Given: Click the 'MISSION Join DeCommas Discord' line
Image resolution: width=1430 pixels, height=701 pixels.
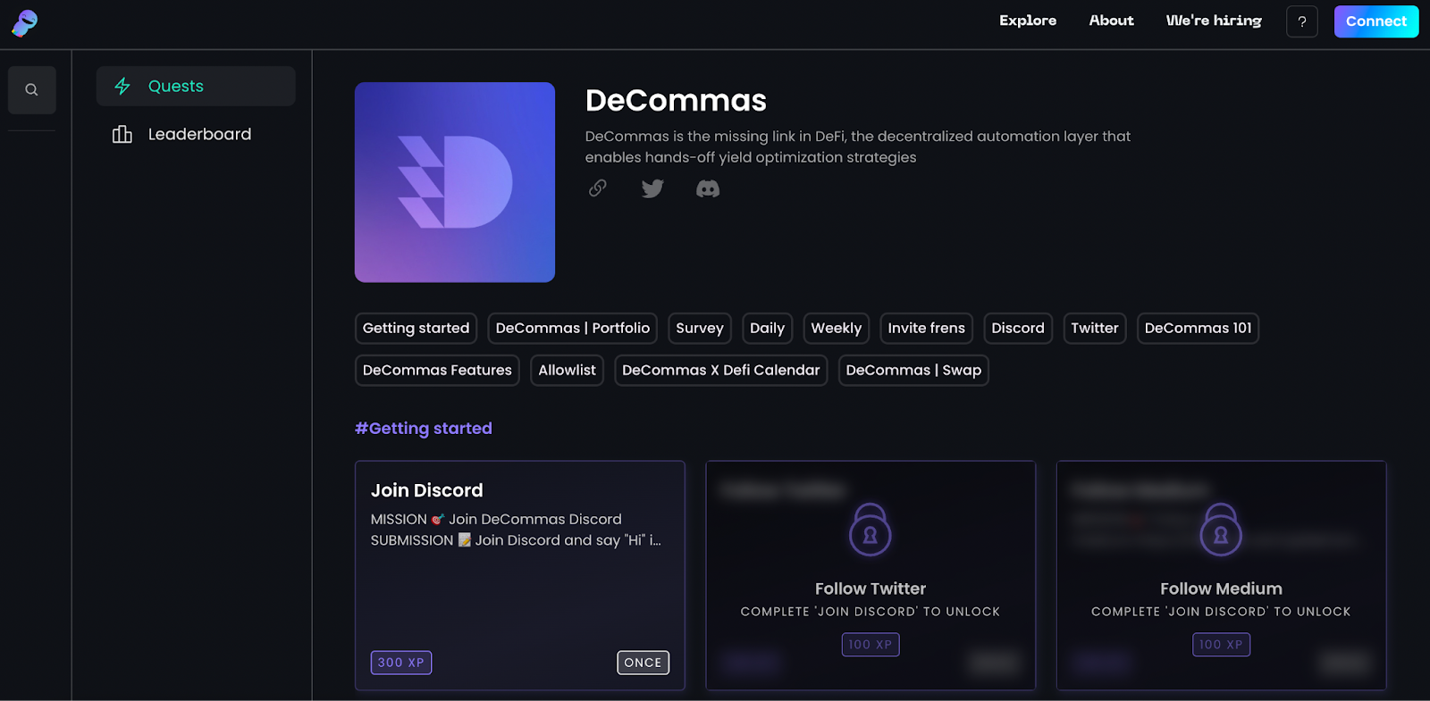Looking at the screenshot, I should [x=496, y=519].
